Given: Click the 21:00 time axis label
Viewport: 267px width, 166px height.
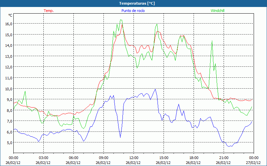Looking at the screenshot, I should 224,158.
